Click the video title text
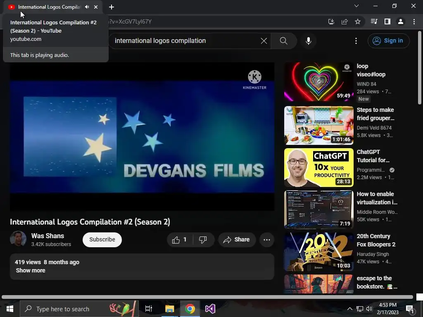The height and width of the screenshot is (317, 423). tap(90, 222)
